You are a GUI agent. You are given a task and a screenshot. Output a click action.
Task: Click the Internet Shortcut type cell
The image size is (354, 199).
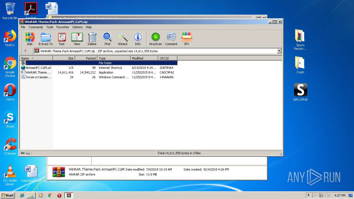(110, 68)
